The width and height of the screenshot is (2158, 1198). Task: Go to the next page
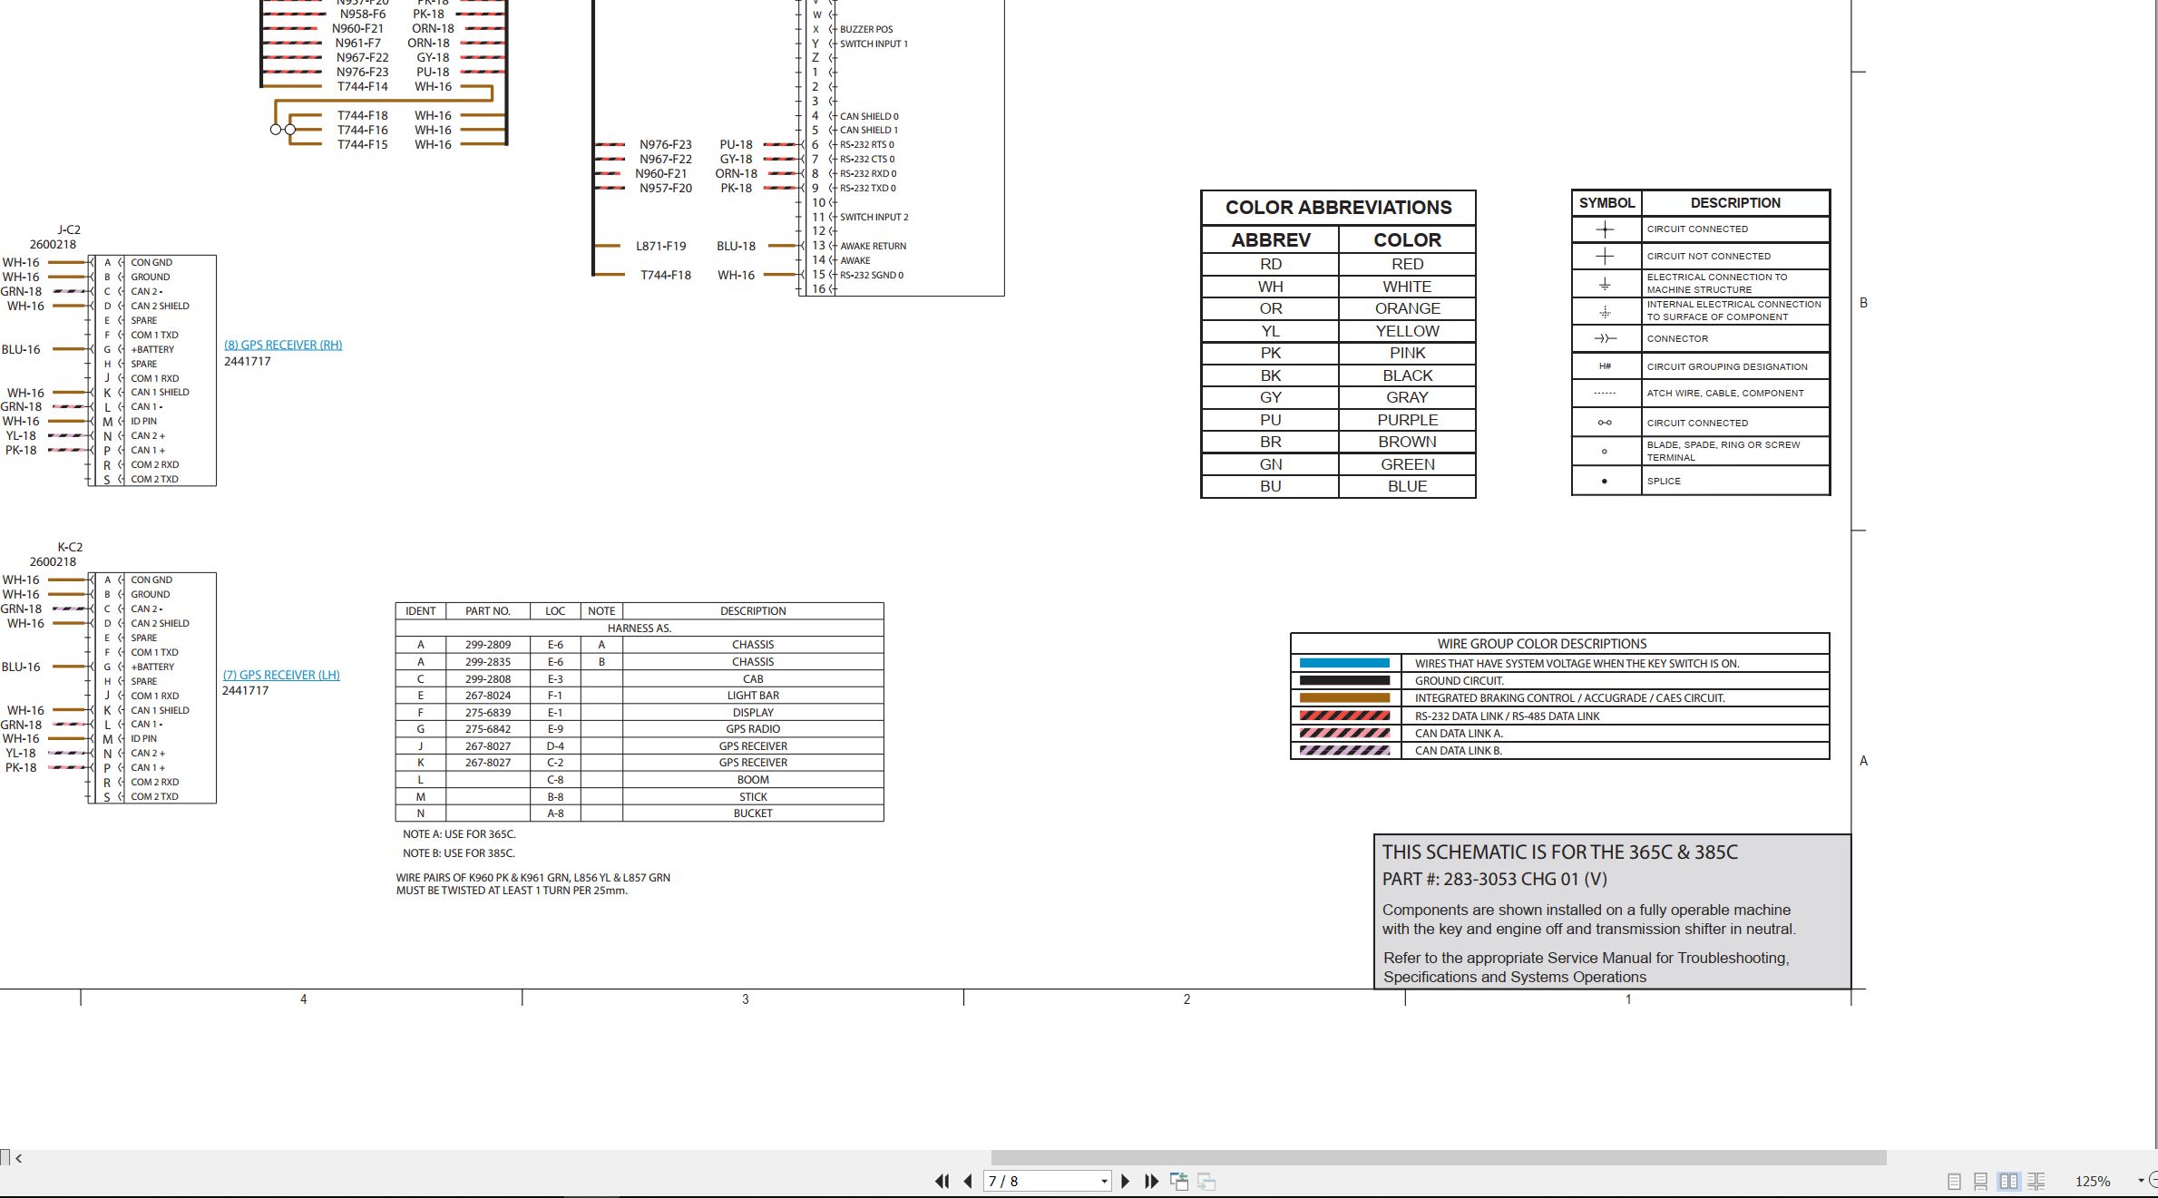click(x=1126, y=1181)
